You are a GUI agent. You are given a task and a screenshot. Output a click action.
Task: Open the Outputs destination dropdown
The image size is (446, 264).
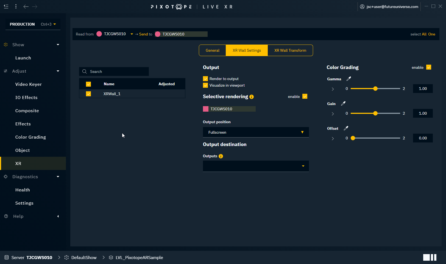click(256, 166)
